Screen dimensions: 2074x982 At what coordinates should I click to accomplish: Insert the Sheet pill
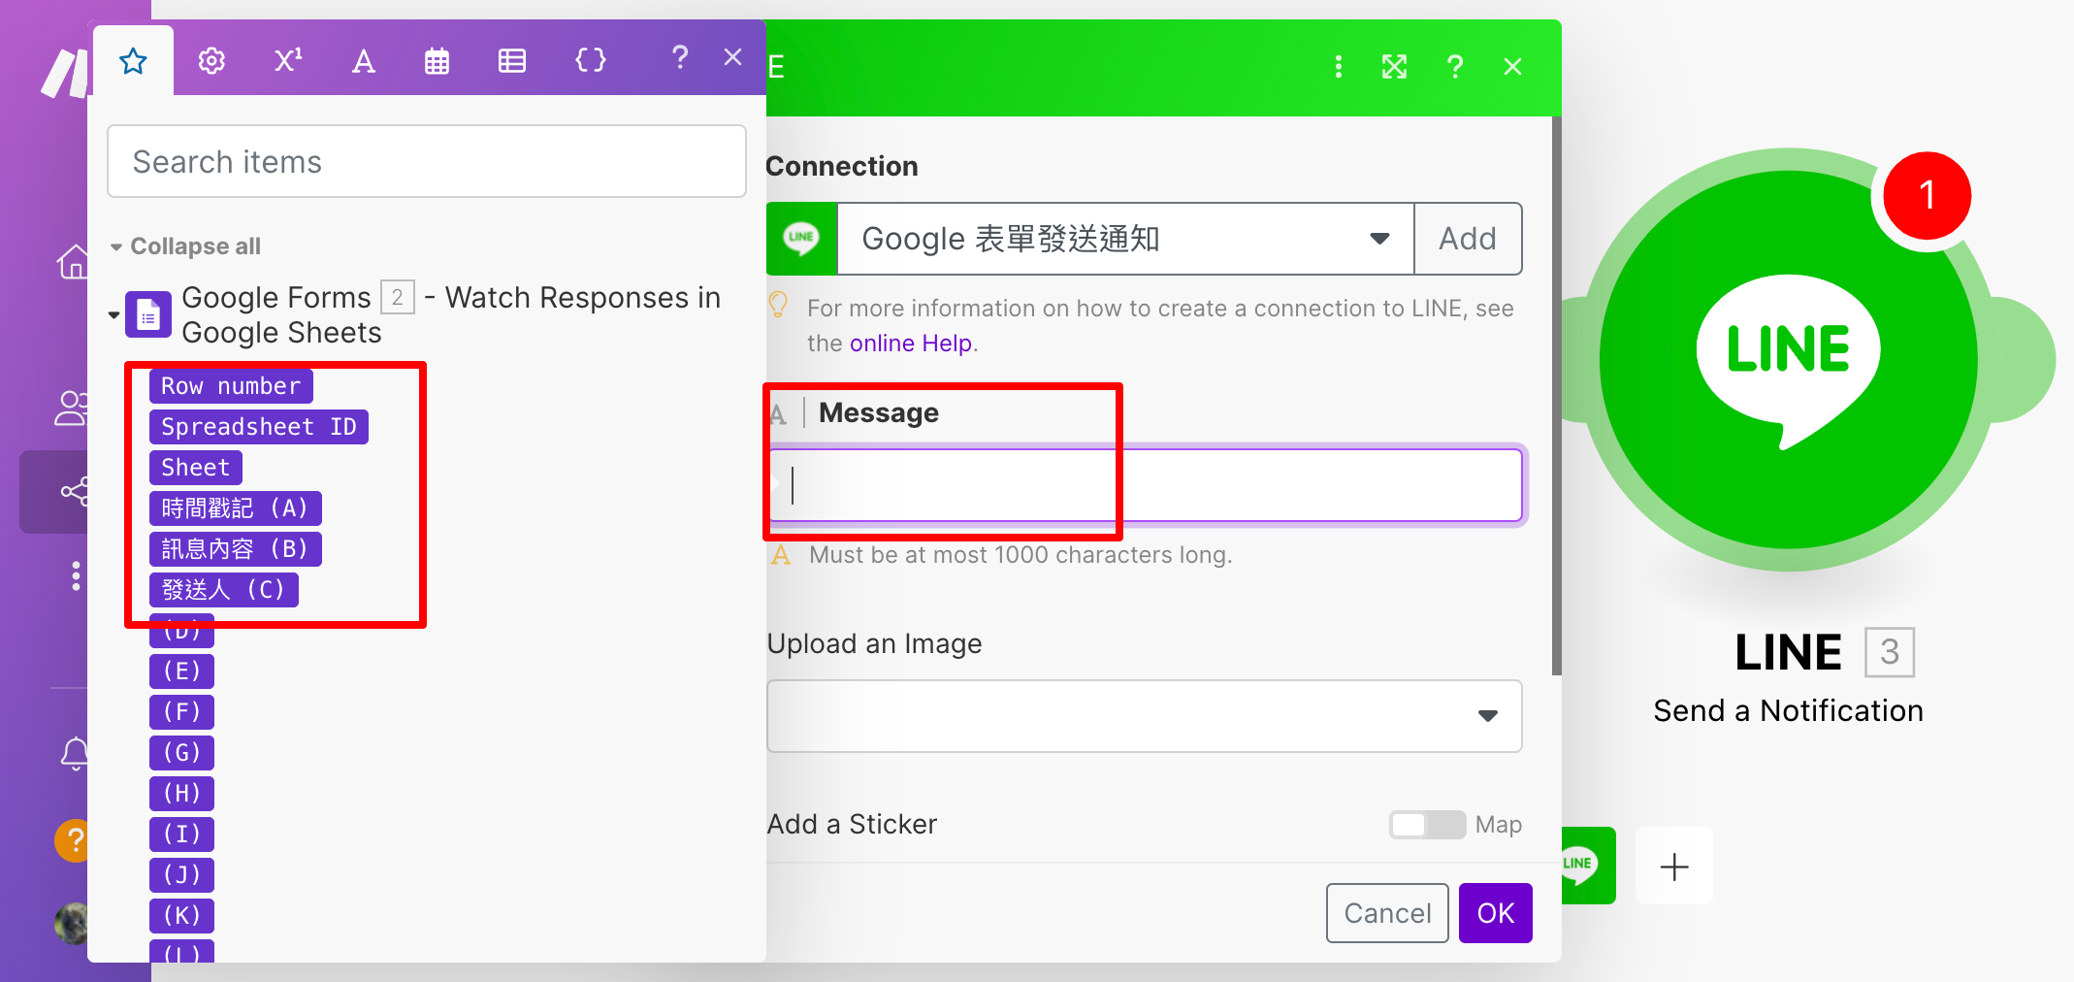(196, 468)
